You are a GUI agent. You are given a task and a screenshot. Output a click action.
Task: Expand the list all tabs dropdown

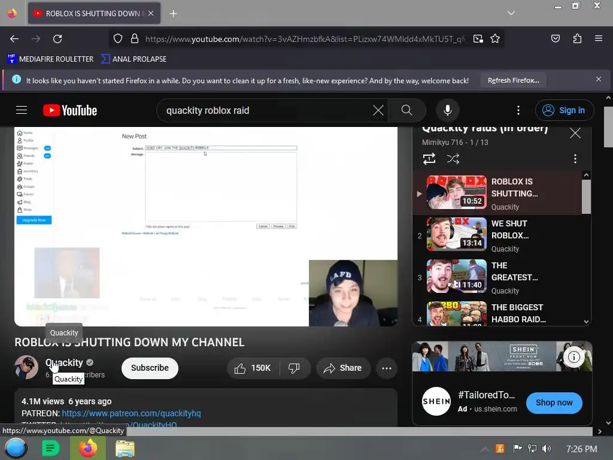click(511, 13)
